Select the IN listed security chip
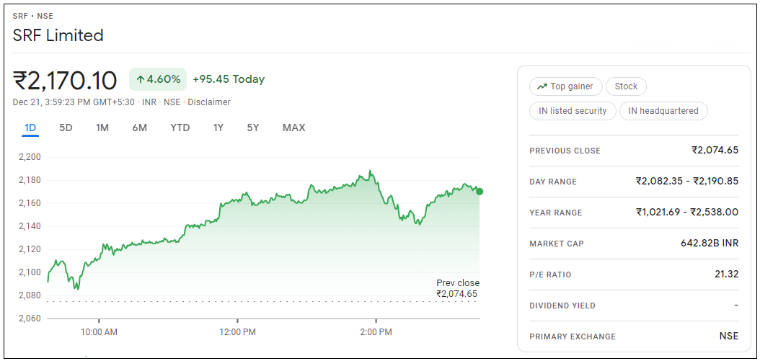 [x=573, y=111]
